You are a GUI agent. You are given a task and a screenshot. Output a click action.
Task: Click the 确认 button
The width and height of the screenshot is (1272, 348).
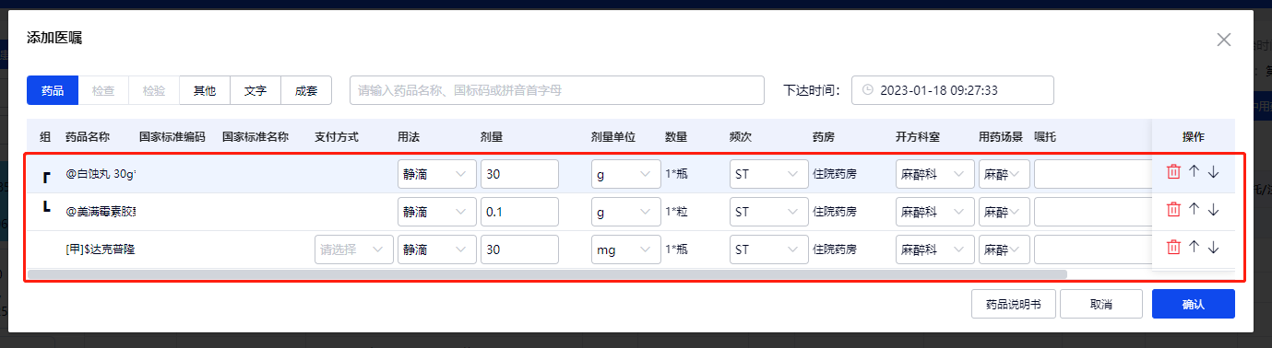point(1194,304)
